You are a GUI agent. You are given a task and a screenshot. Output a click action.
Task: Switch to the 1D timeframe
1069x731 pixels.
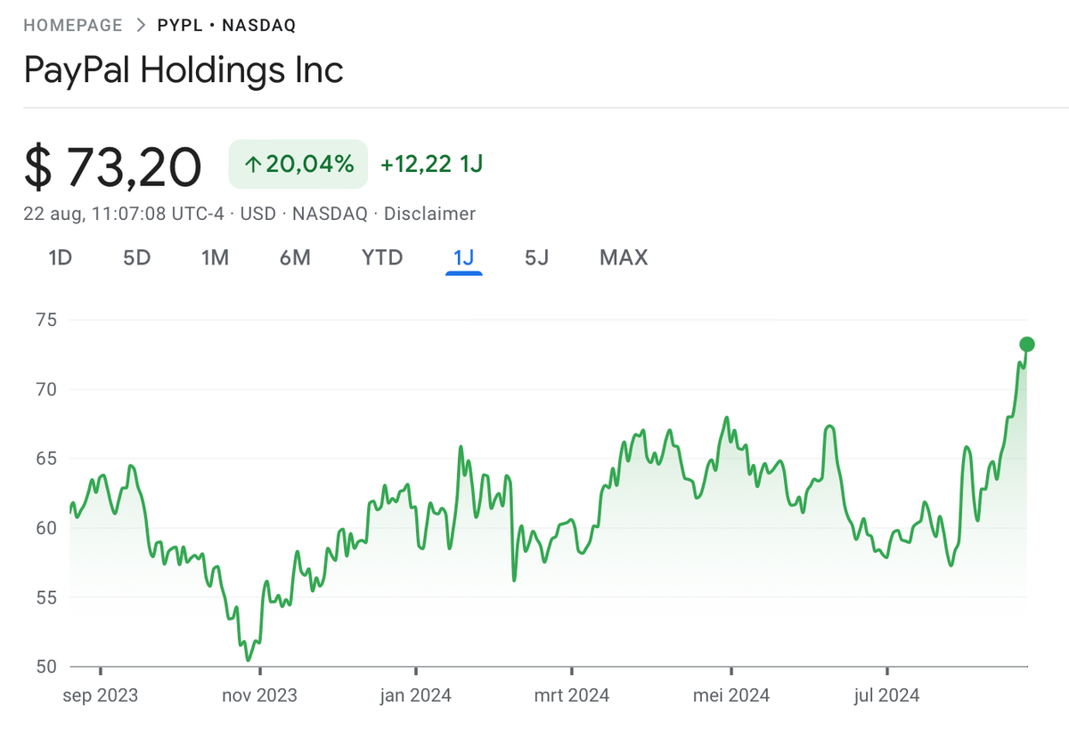pos(60,258)
